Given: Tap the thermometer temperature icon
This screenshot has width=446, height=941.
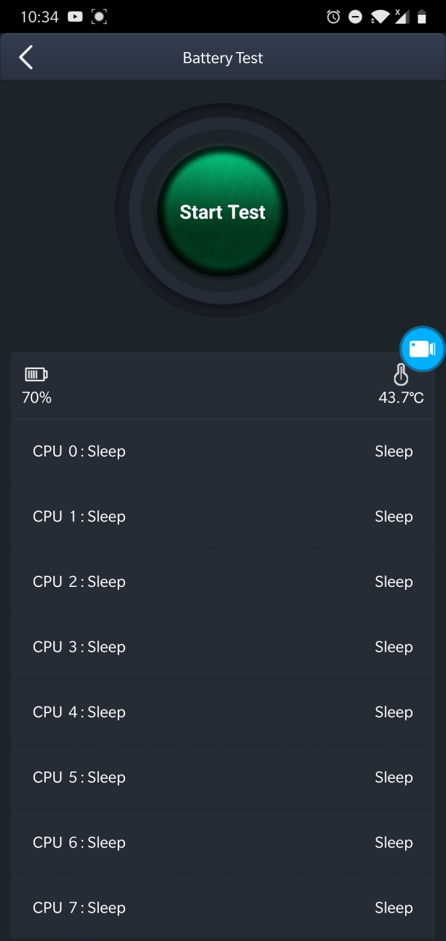Looking at the screenshot, I should pyautogui.click(x=401, y=375).
